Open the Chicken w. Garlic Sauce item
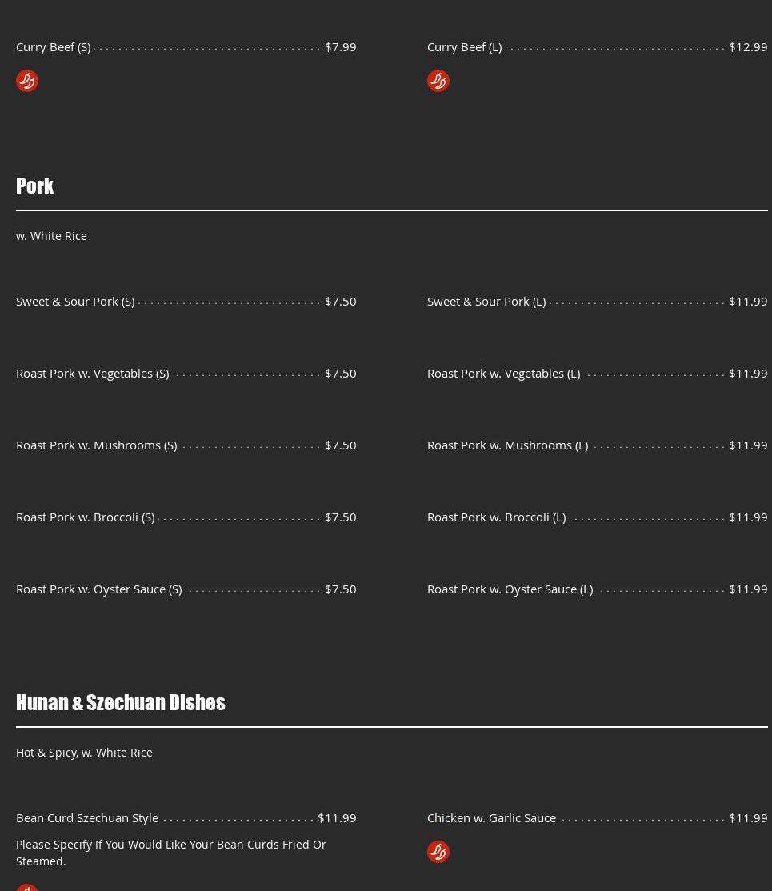Image resolution: width=772 pixels, height=891 pixels. pos(492,817)
